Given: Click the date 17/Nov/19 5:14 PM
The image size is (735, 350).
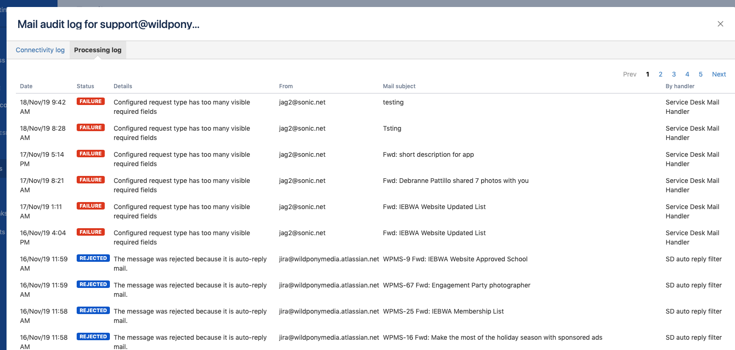Looking at the screenshot, I should pyautogui.click(x=42, y=159).
